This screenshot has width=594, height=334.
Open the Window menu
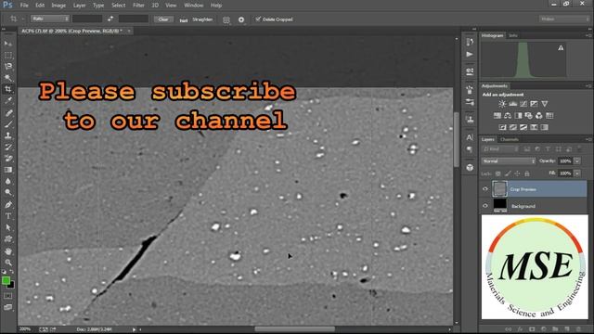click(194, 6)
